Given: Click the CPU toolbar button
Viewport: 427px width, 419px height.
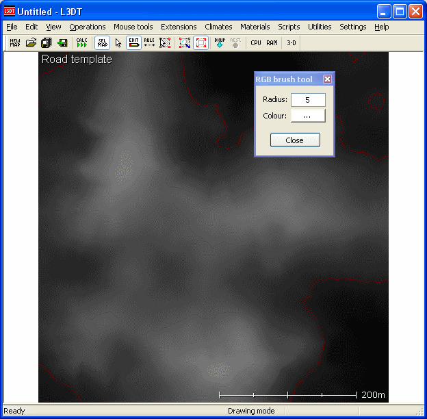Looking at the screenshot, I should (256, 42).
